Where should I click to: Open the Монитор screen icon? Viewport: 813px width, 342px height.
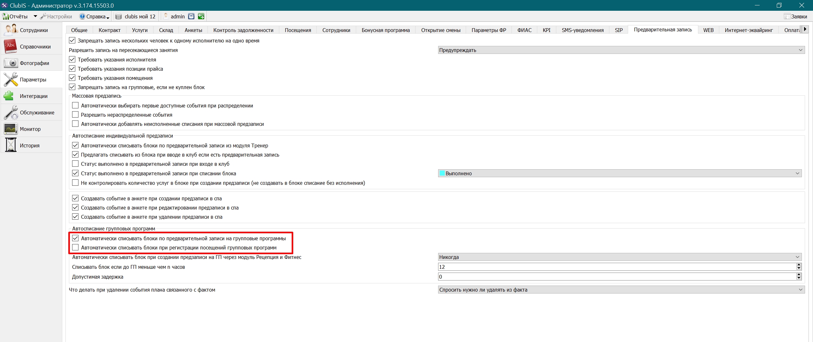pyautogui.click(x=10, y=129)
